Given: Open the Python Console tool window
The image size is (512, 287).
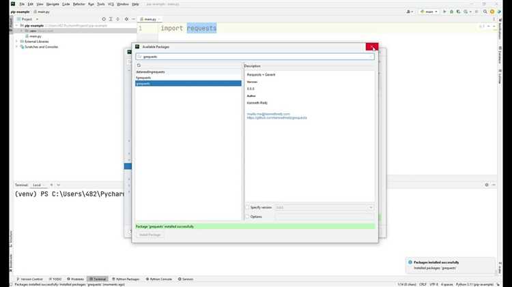Looking at the screenshot, I should (x=159, y=280).
